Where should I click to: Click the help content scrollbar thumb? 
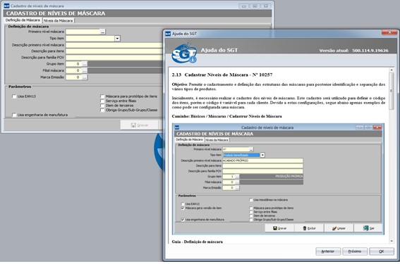pyautogui.click(x=392, y=91)
